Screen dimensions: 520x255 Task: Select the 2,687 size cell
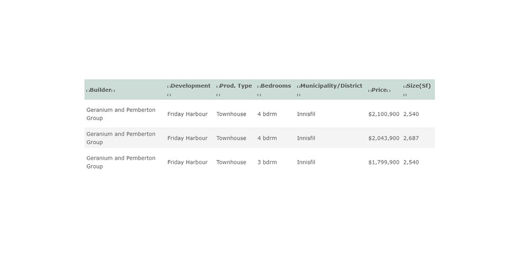pyautogui.click(x=411, y=138)
